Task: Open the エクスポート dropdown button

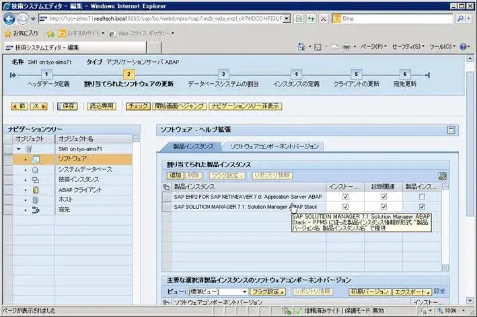Action: pos(412,291)
